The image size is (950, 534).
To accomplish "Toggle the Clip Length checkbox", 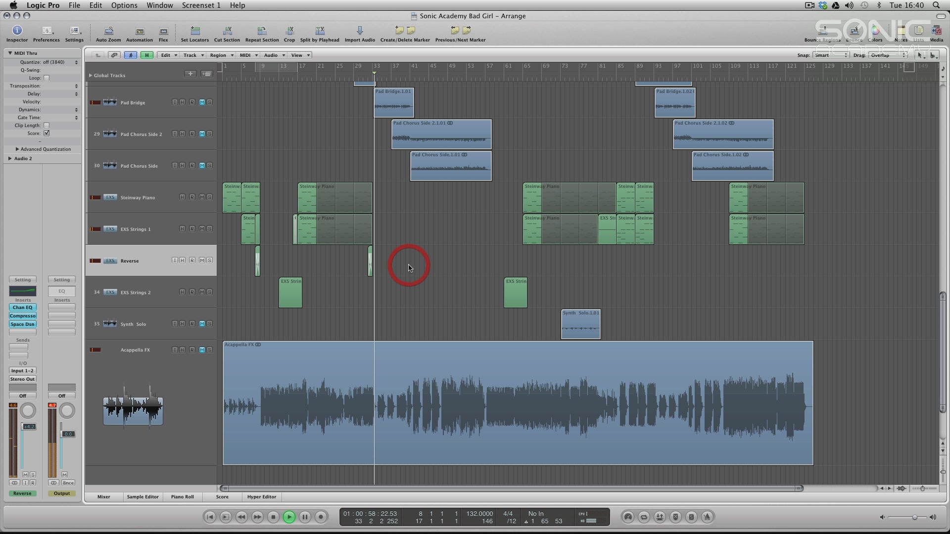I will coord(47,126).
